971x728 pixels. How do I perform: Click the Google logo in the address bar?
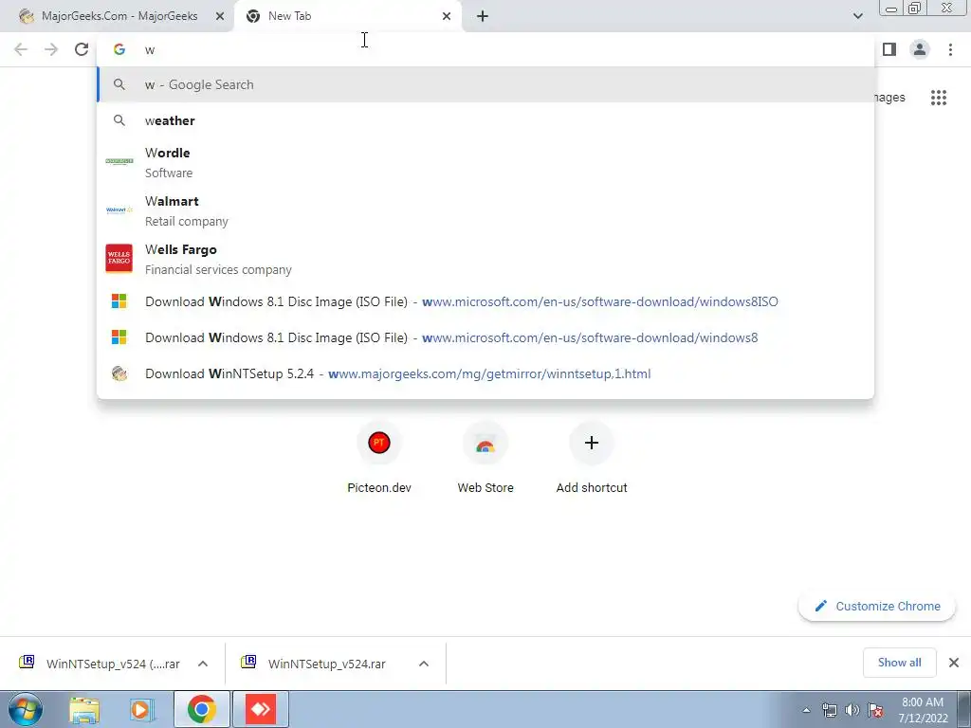(119, 49)
